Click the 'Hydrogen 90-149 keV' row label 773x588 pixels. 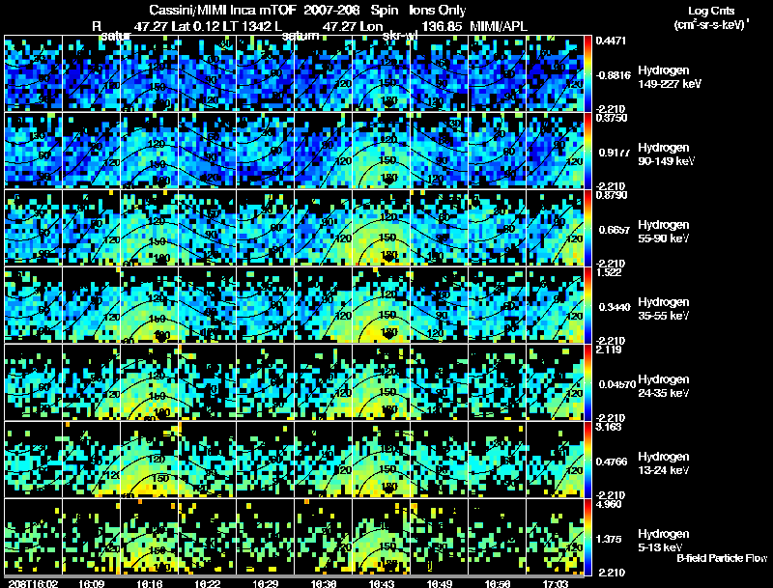tap(667, 154)
